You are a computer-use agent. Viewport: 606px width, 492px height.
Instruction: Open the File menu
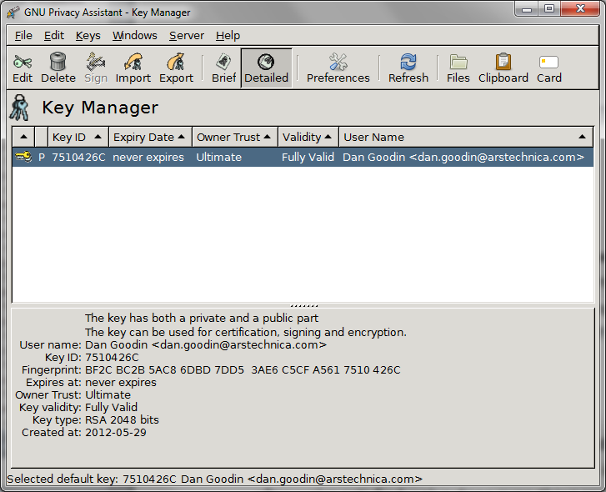pyautogui.click(x=23, y=36)
